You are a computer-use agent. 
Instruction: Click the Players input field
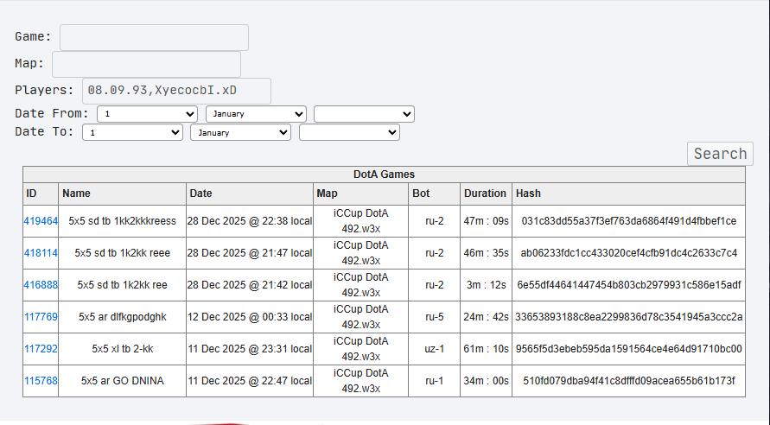[x=176, y=91]
